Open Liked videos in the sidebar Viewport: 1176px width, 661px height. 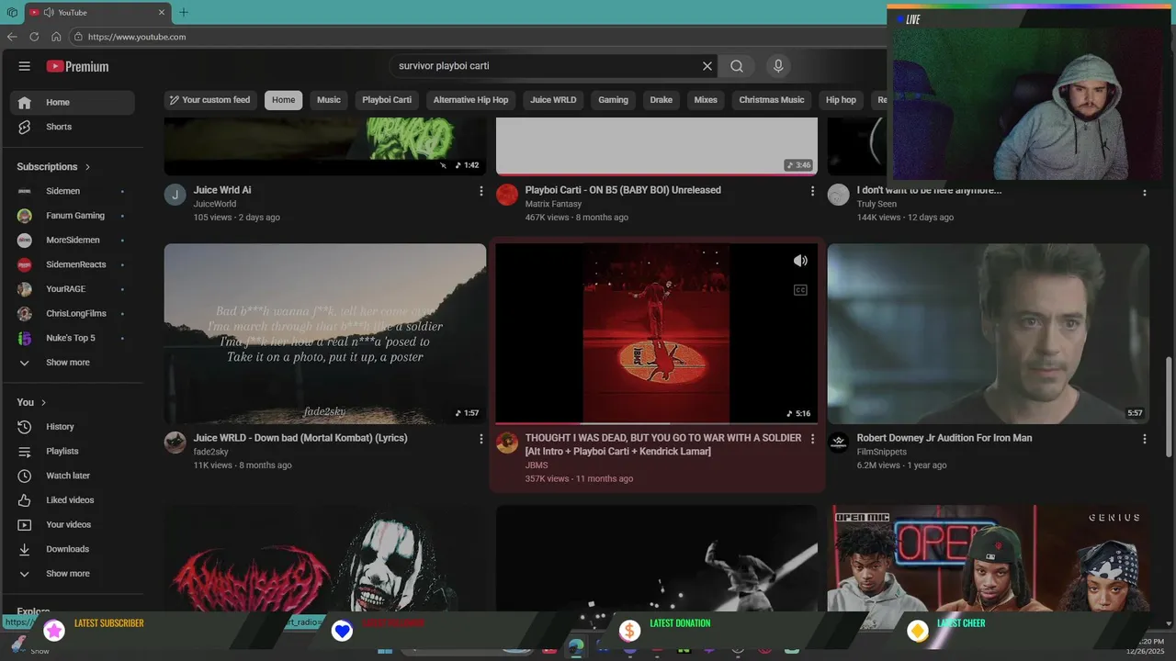[73, 500]
